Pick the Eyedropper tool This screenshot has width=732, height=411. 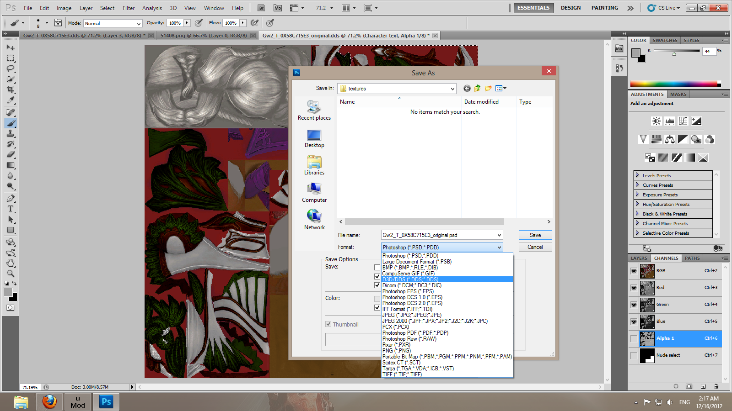[x=11, y=100]
